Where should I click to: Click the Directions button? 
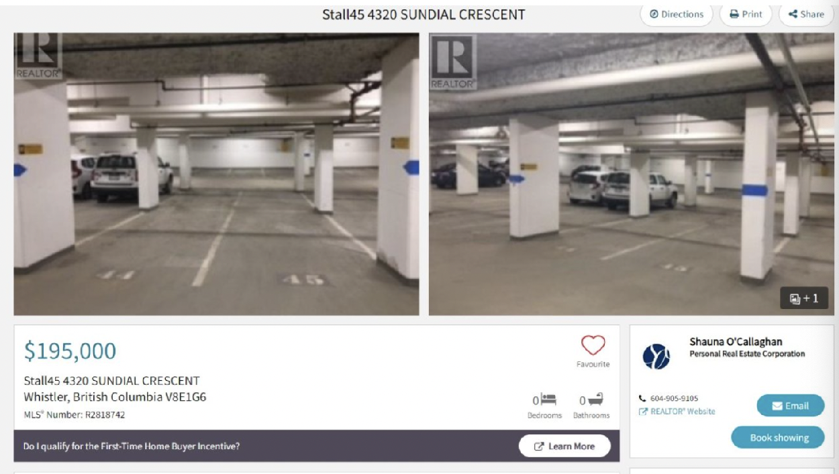tap(677, 14)
